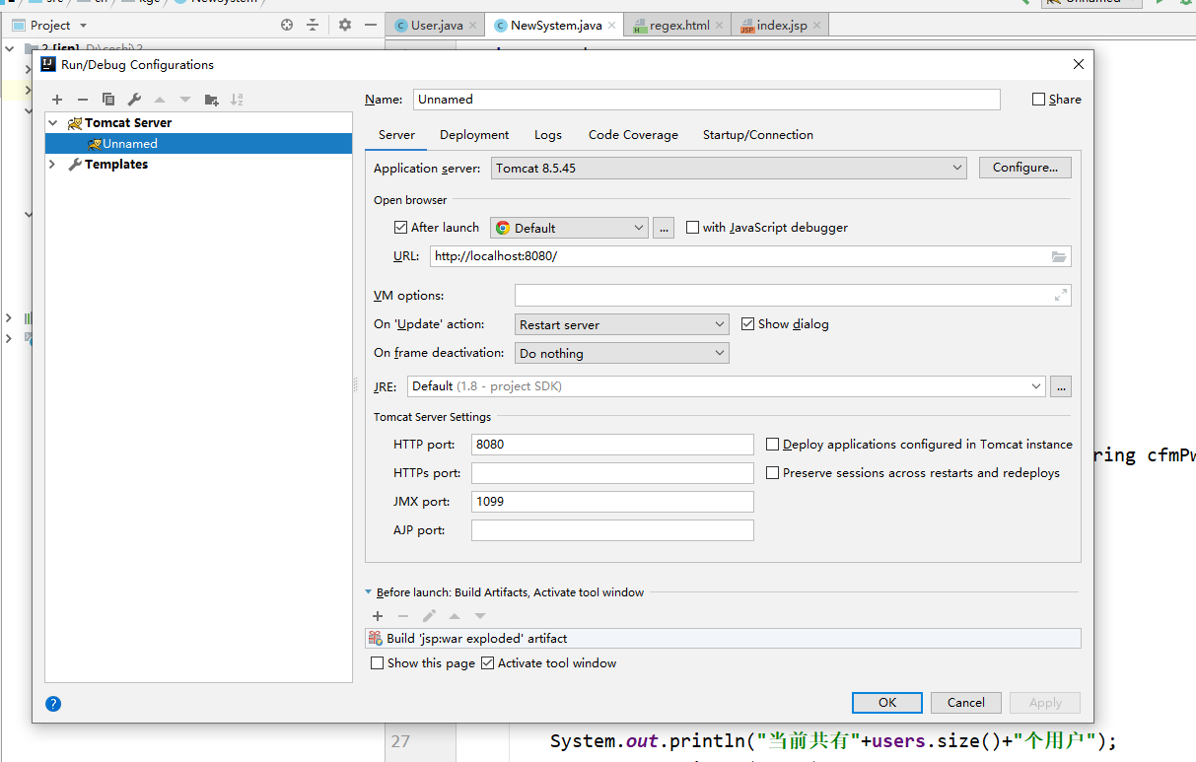The height and width of the screenshot is (762, 1196).
Task: Open Project panel settings gear
Action: (x=345, y=25)
